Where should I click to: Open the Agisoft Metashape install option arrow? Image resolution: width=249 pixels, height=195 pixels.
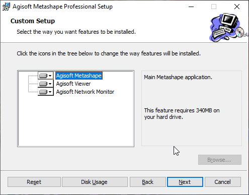[50, 76]
